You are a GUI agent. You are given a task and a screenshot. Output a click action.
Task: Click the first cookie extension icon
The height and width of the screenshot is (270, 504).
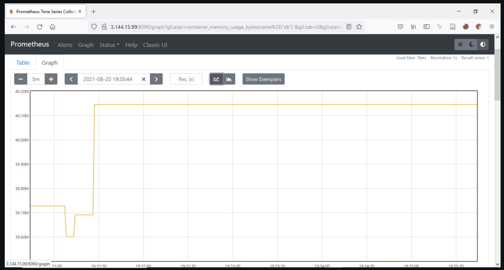point(466,26)
